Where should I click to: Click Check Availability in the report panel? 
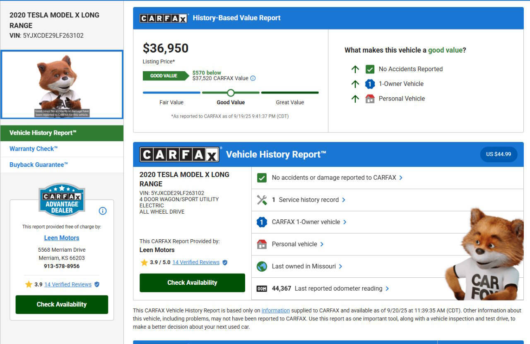192,283
